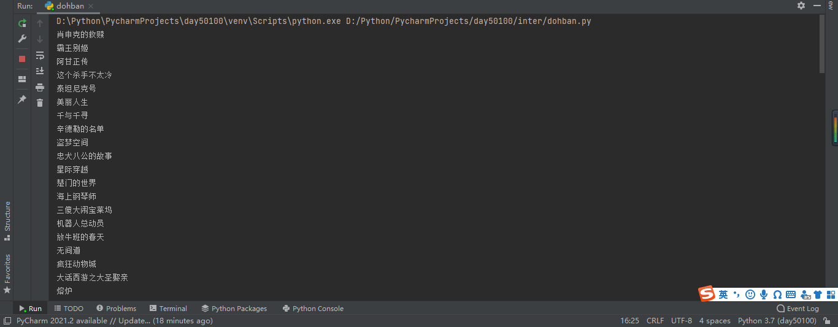The width and height of the screenshot is (838, 327).
Task: Click the output line 机器人总动员
Action: 80,223
